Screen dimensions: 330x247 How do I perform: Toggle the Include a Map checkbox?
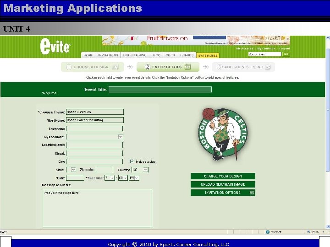[132, 161]
